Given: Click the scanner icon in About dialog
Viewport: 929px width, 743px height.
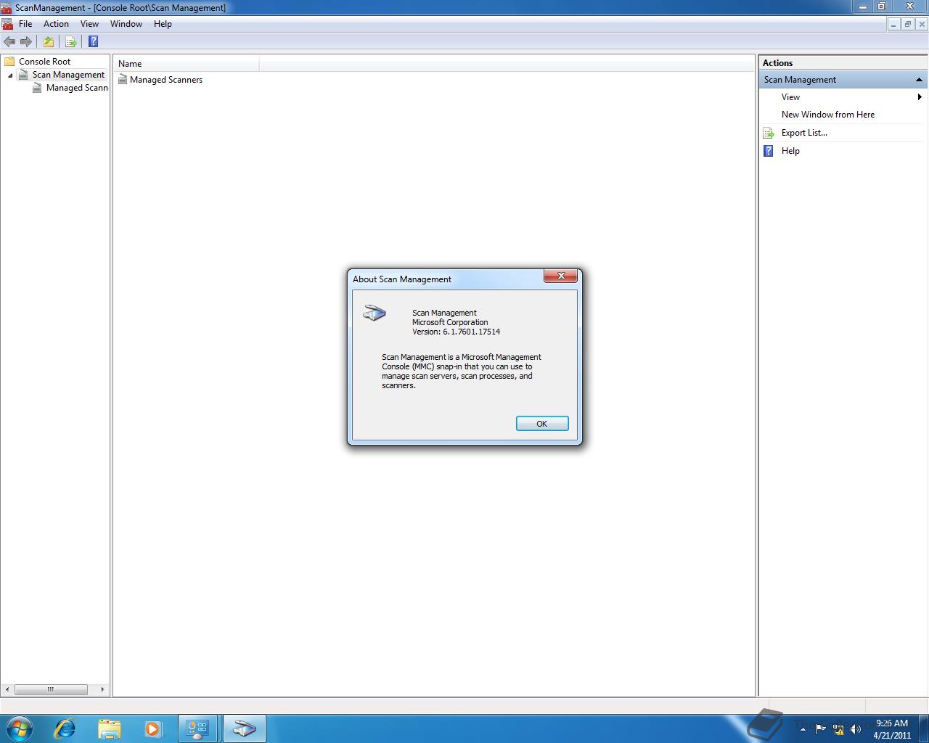Looking at the screenshot, I should point(375,313).
